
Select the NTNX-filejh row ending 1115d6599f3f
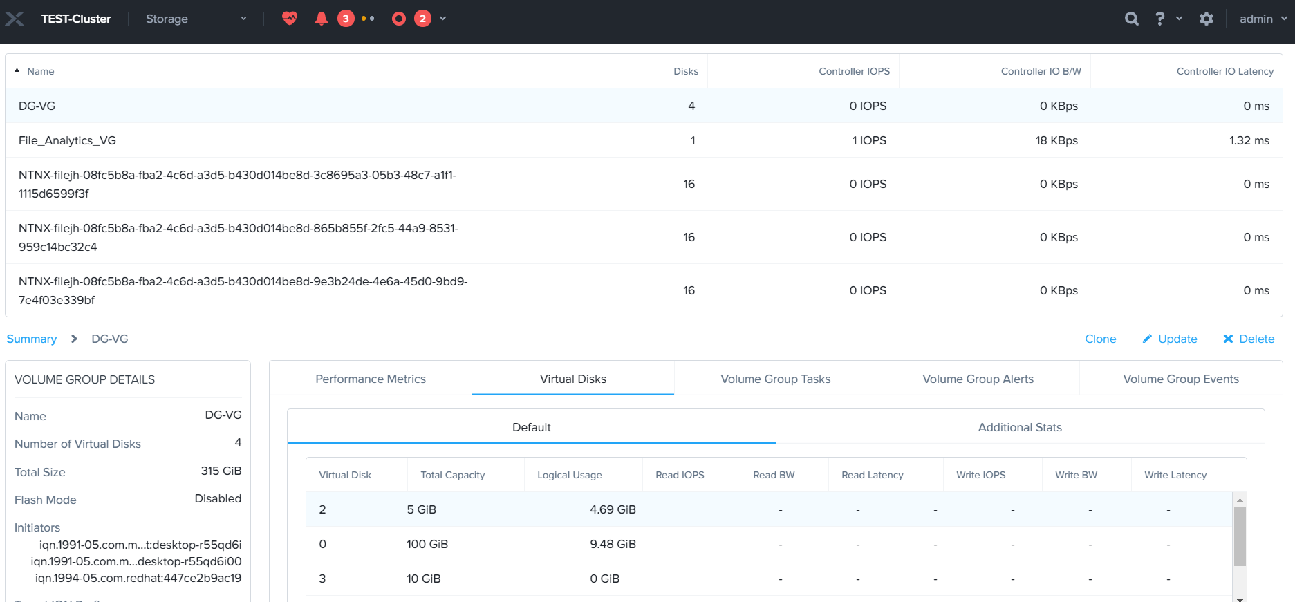click(644, 184)
